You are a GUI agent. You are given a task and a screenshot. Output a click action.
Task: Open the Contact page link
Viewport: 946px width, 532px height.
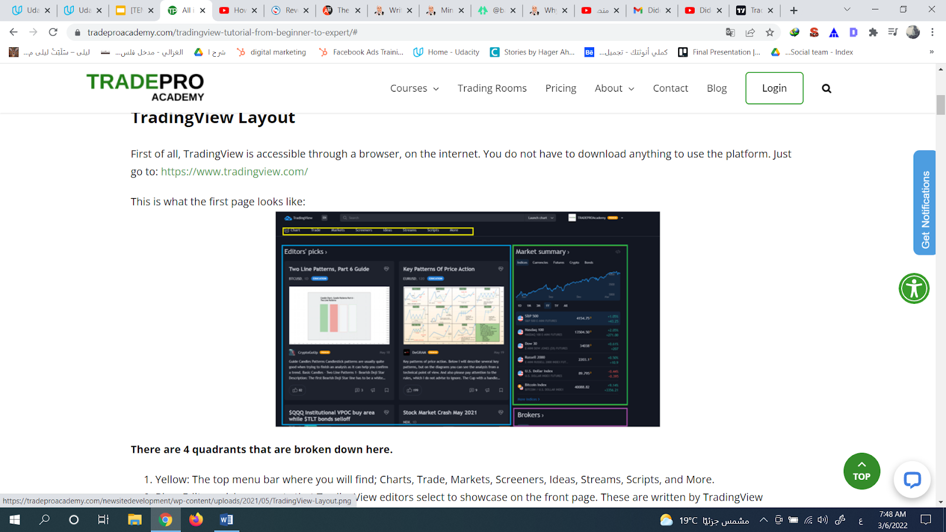(x=670, y=88)
